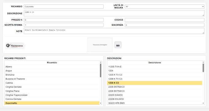Click the Codice input field
The width and height of the screenshot is (209, 111).
click(x=164, y=20)
